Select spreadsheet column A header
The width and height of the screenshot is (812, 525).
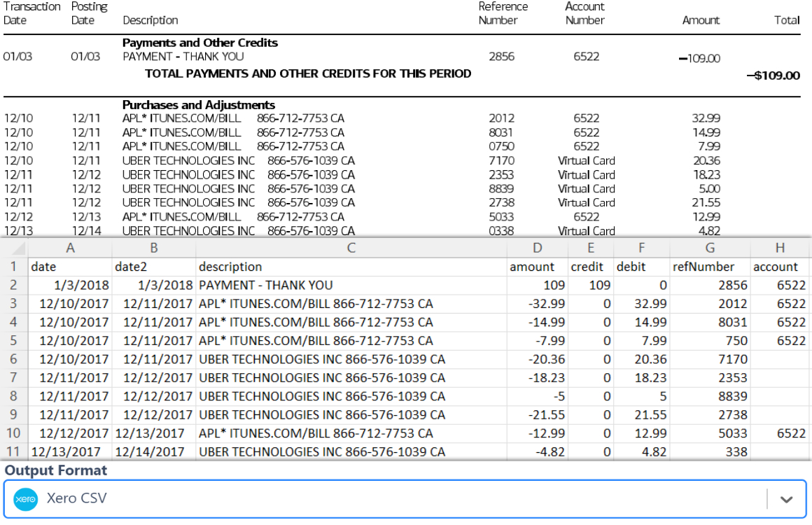coord(71,248)
